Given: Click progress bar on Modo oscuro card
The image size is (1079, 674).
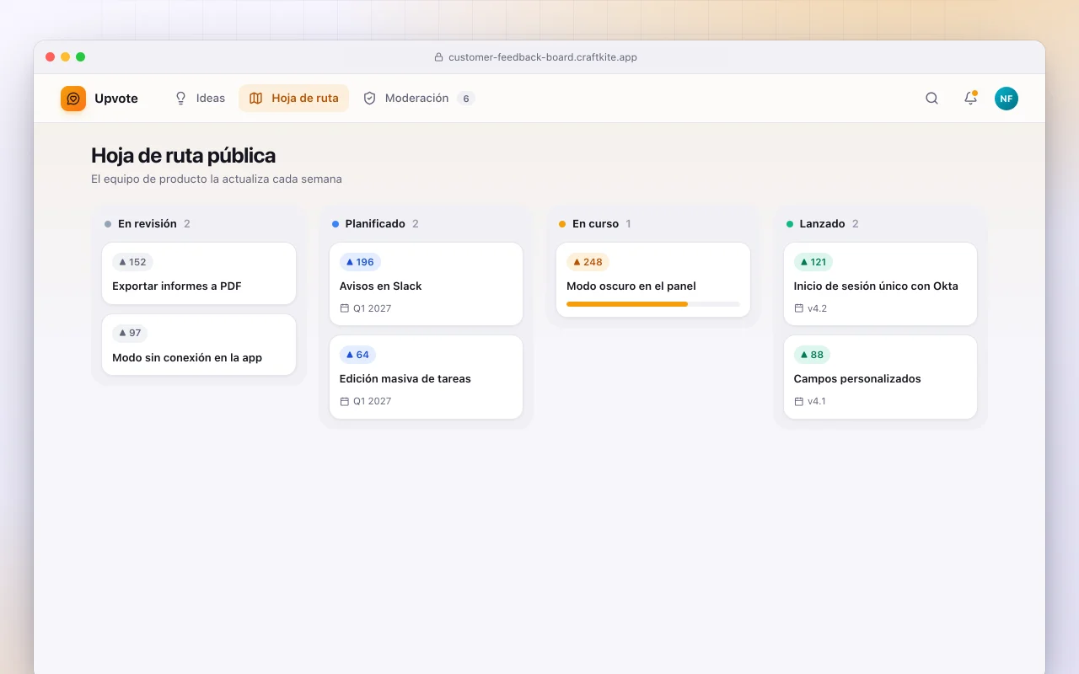Looking at the screenshot, I should tap(653, 304).
